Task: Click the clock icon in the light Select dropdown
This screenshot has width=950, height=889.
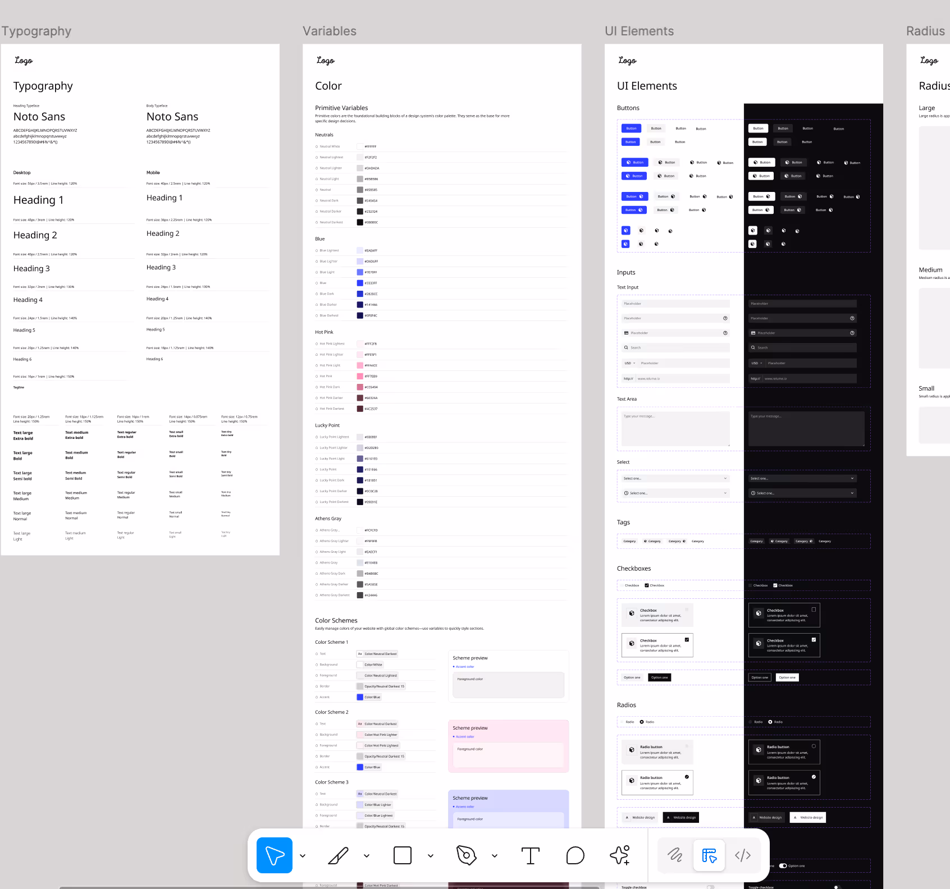Action: 626,493
